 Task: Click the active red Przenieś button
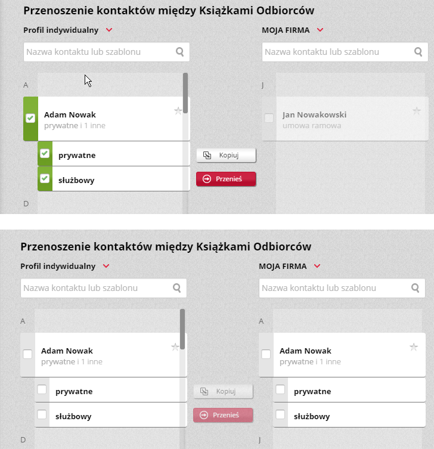coord(226,179)
